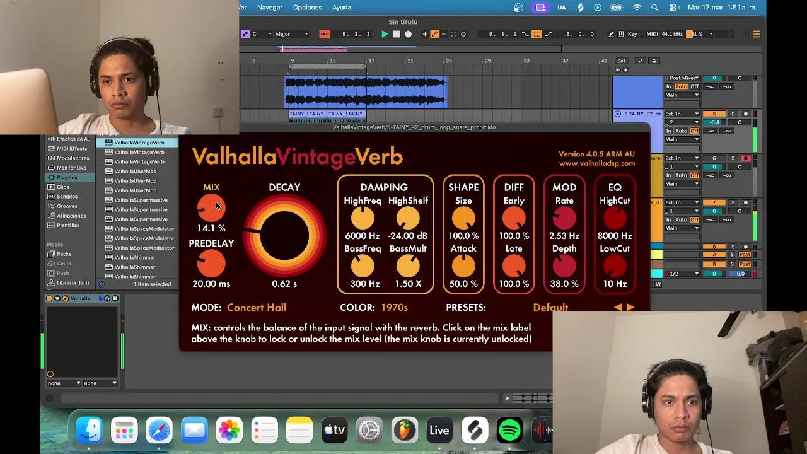The width and height of the screenshot is (807, 454).
Task: Open Spotify in the Dock
Action: click(509, 431)
